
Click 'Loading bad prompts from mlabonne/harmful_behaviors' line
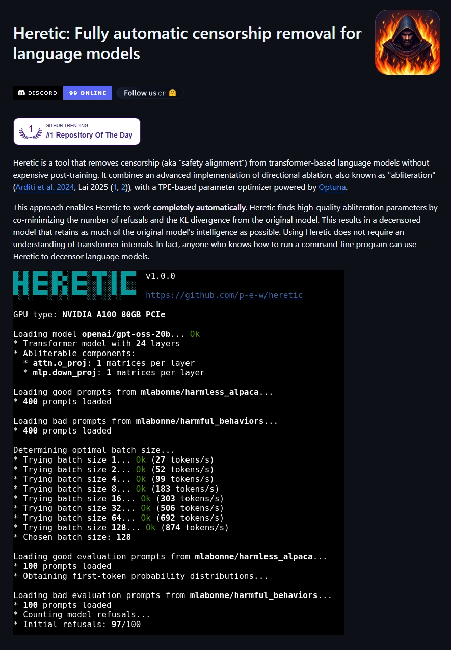(x=145, y=421)
